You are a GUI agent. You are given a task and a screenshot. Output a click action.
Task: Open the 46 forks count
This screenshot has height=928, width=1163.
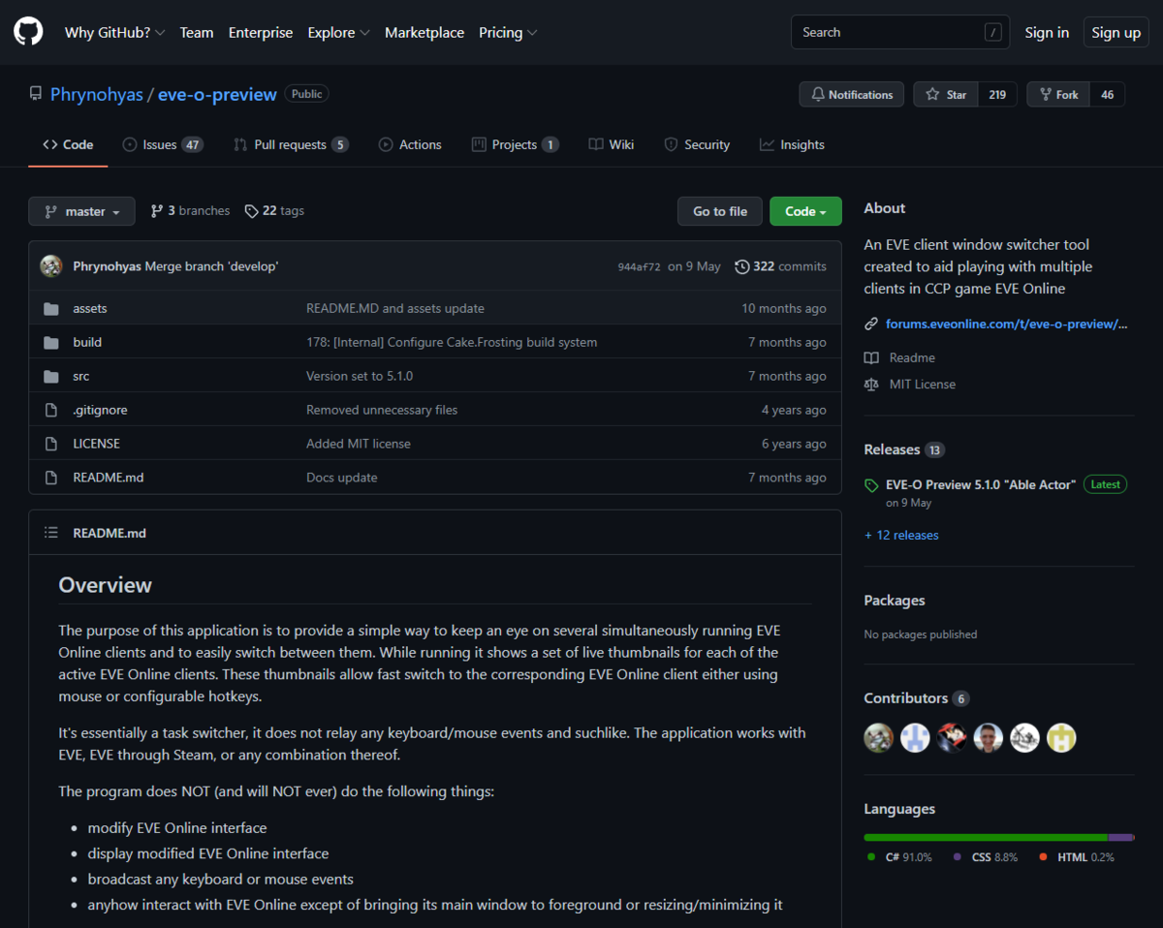(1107, 94)
